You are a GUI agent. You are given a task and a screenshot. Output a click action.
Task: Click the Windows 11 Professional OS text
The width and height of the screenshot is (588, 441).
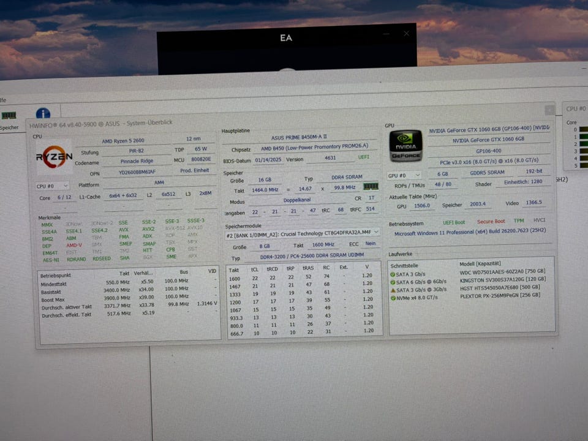point(470,232)
